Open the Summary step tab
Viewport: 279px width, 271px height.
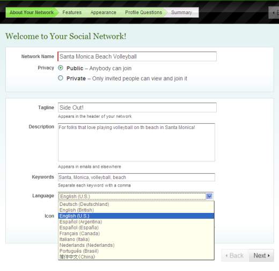tap(181, 12)
